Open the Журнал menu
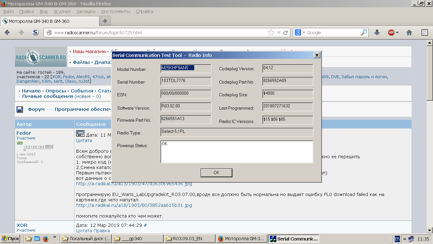 tap(62, 11)
